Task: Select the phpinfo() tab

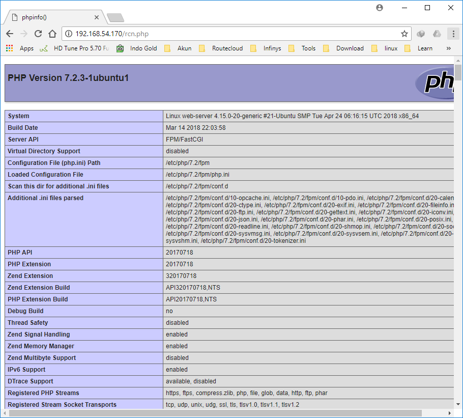Action: pos(54,17)
